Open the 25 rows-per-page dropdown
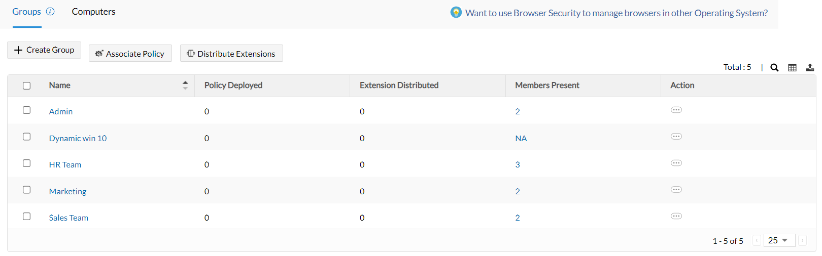822x256 pixels. click(779, 240)
